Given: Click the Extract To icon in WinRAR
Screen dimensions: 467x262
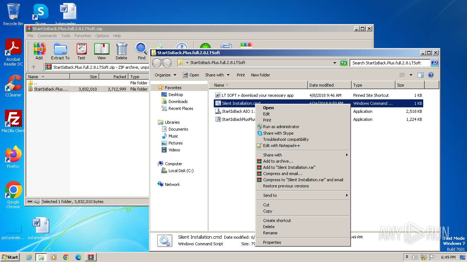Looking at the screenshot, I should coord(60,51).
